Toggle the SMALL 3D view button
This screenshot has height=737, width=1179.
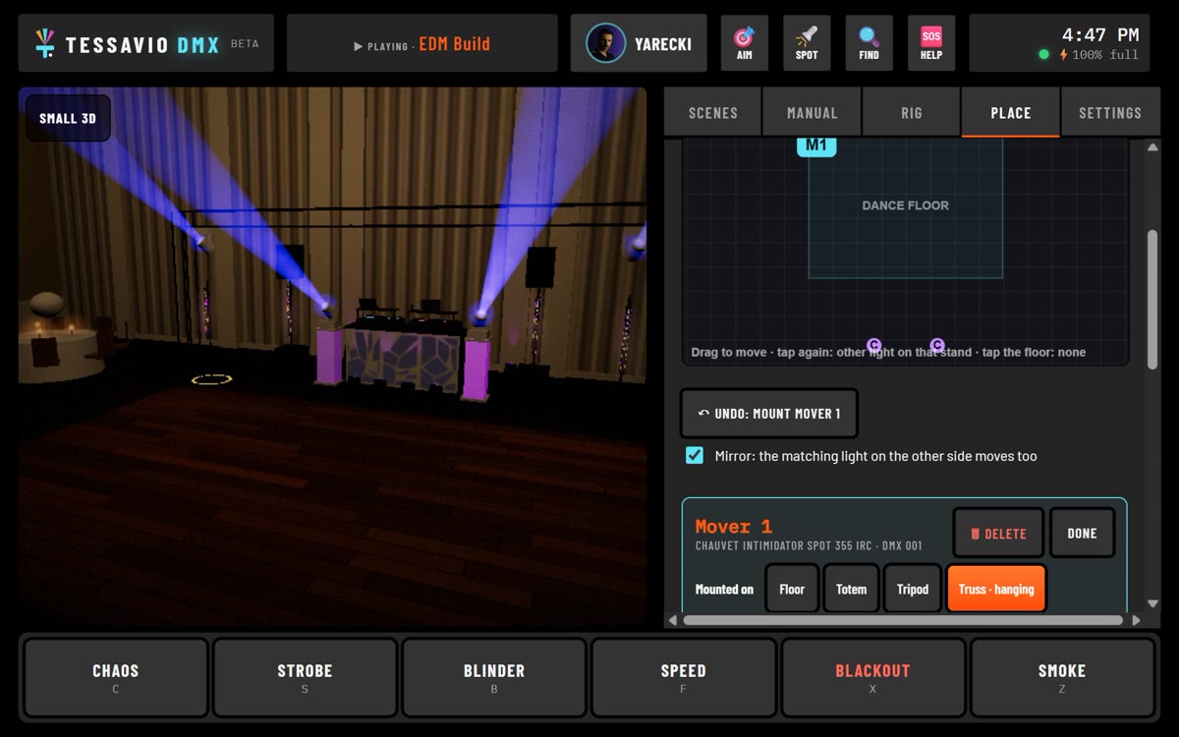click(68, 118)
